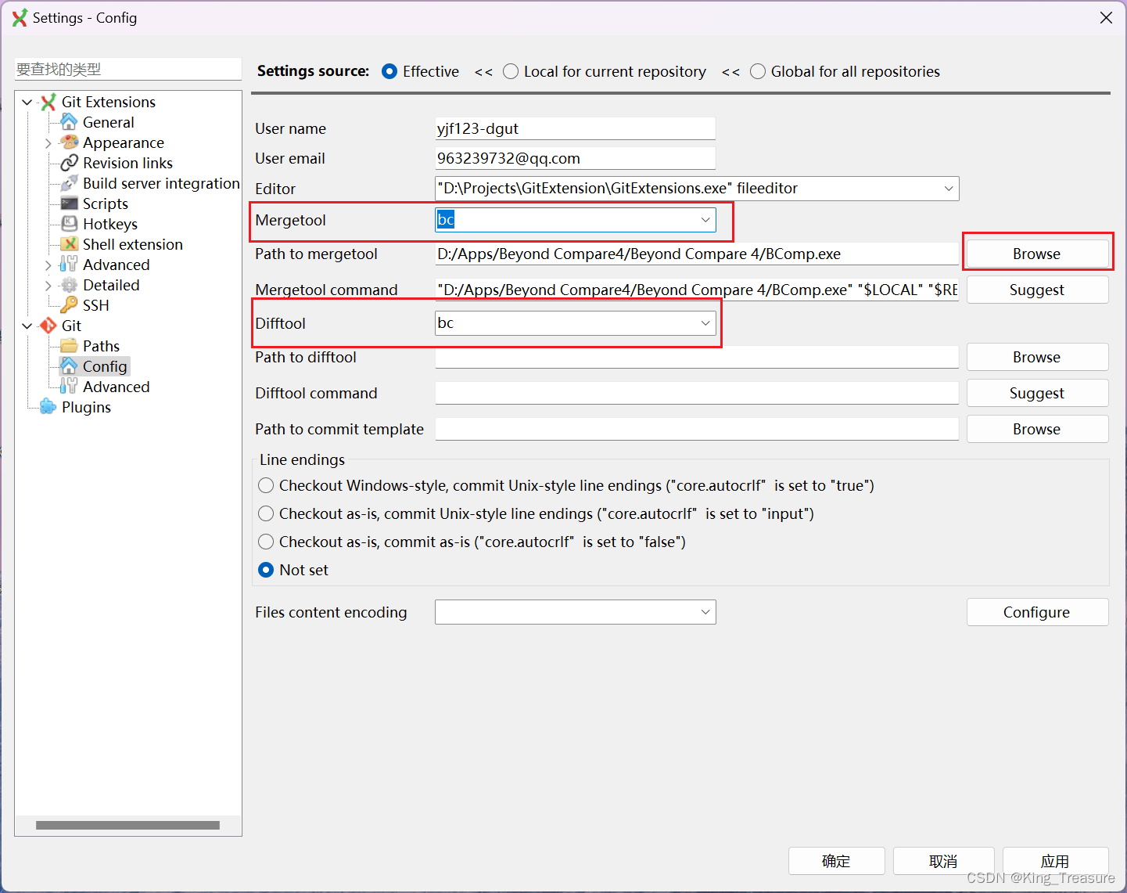Image resolution: width=1127 pixels, height=893 pixels.
Task: Click the User name field
Action: tap(575, 128)
